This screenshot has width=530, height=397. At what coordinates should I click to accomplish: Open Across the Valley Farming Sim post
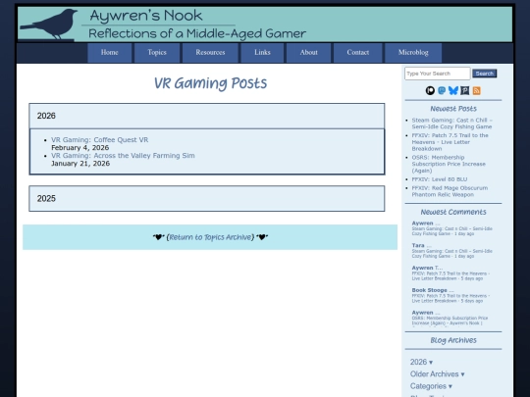(123, 156)
